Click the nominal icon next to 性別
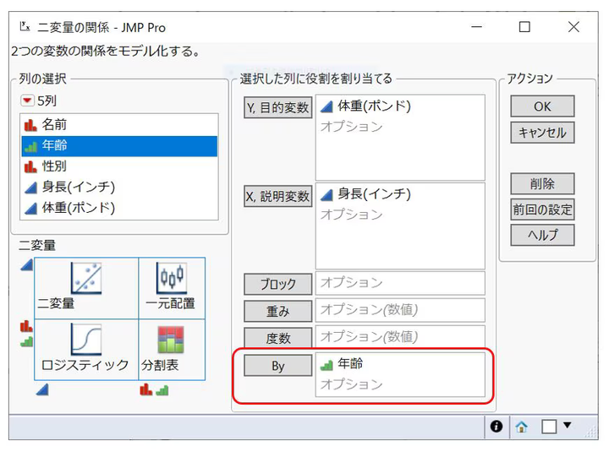This screenshot has width=609, height=452. click(x=30, y=166)
